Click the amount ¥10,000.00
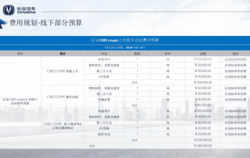 point(203,100)
